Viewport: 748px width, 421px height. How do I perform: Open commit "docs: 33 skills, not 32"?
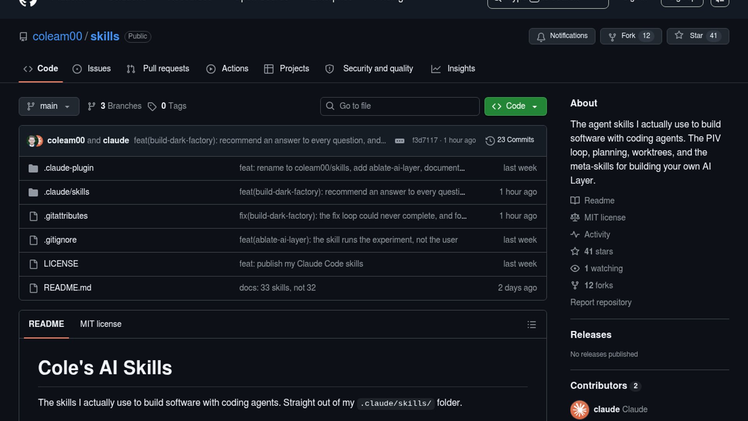(x=277, y=288)
